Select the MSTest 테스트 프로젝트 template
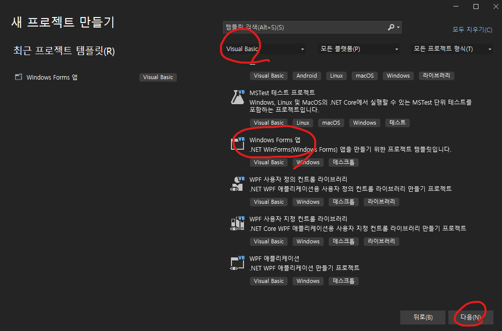The height and width of the screenshot is (331, 502). coord(282,93)
